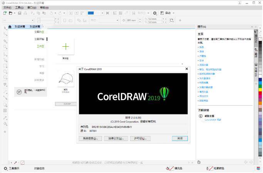Click the first topic link in the Hints list
This screenshot has height=173, width=263.
click(201, 47)
